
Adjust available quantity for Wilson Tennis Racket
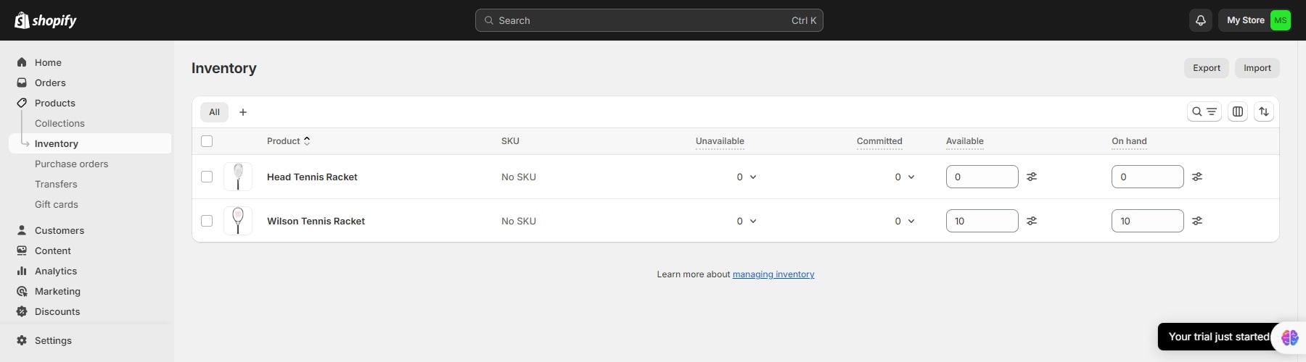1032,221
